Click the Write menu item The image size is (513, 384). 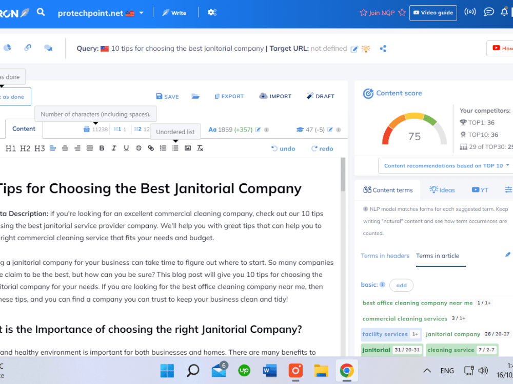174,13
